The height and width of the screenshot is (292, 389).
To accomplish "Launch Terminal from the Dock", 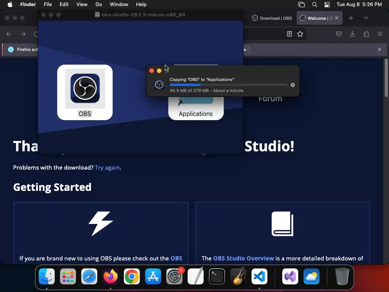I will pos(217,276).
